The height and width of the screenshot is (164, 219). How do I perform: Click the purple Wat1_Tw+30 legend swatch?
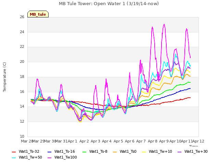tap(179, 152)
